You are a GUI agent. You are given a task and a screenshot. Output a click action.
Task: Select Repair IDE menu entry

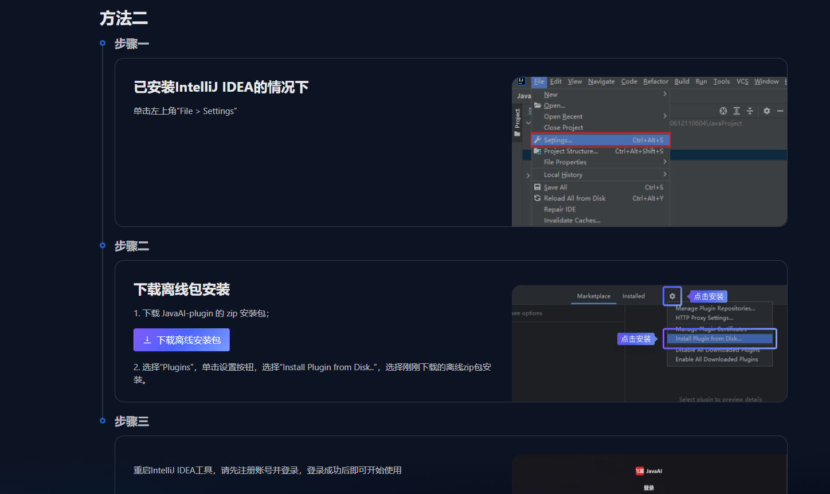tap(600, 209)
